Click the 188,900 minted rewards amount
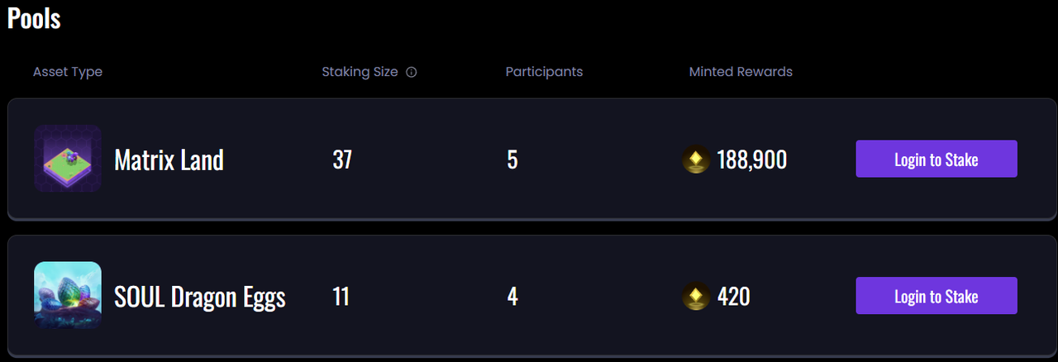1058x362 pixels. tap(751, 160)
